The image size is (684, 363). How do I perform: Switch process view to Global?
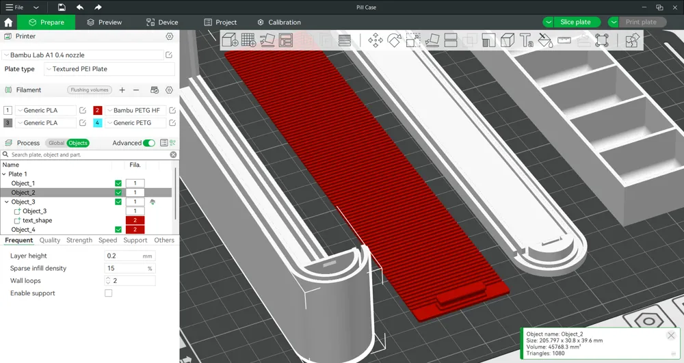56,143
